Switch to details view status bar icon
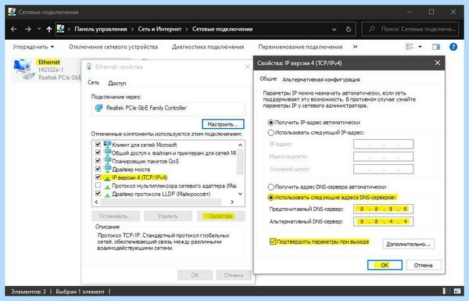 pyautogui.click(x=446, y=291)
